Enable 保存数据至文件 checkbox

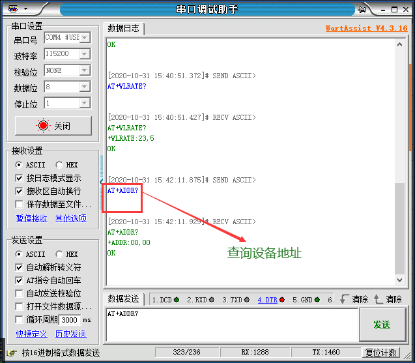pyautogui.click(x=19, y=204)
